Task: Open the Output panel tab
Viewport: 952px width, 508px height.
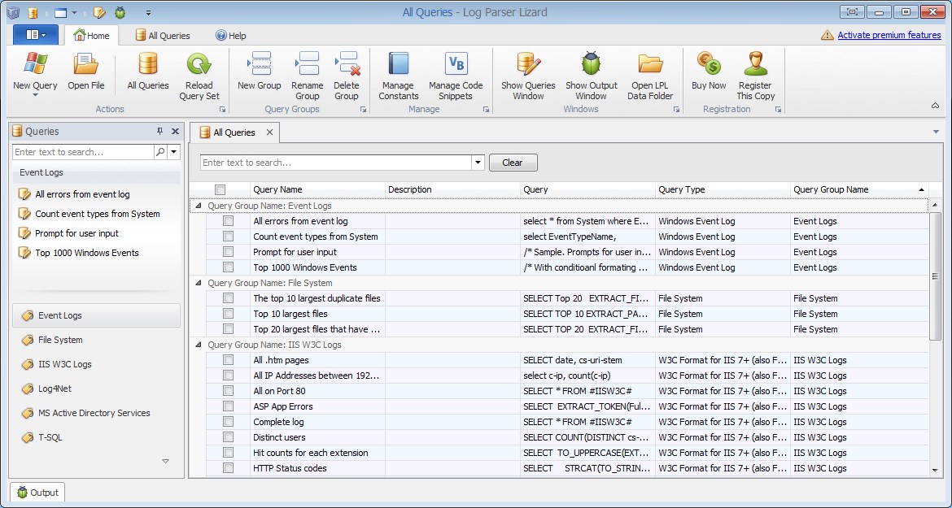Action: [x=37, y=493]
